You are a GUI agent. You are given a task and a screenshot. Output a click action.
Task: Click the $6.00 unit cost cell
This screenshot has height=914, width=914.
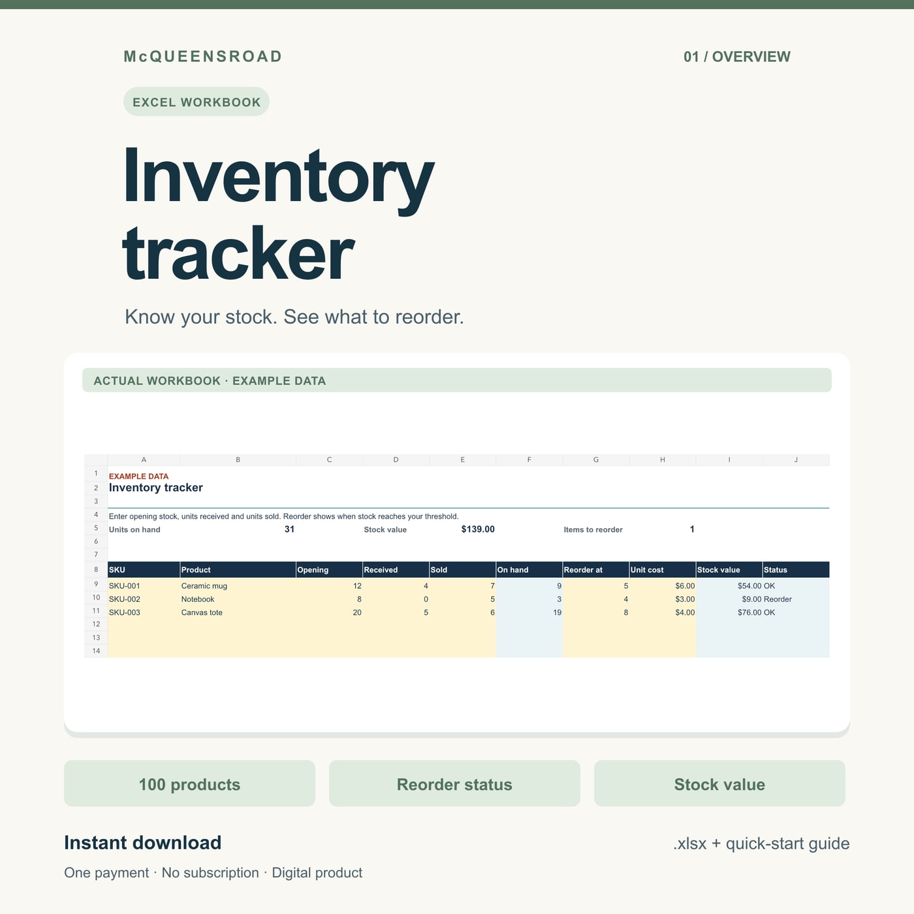[x=663, y=586]
